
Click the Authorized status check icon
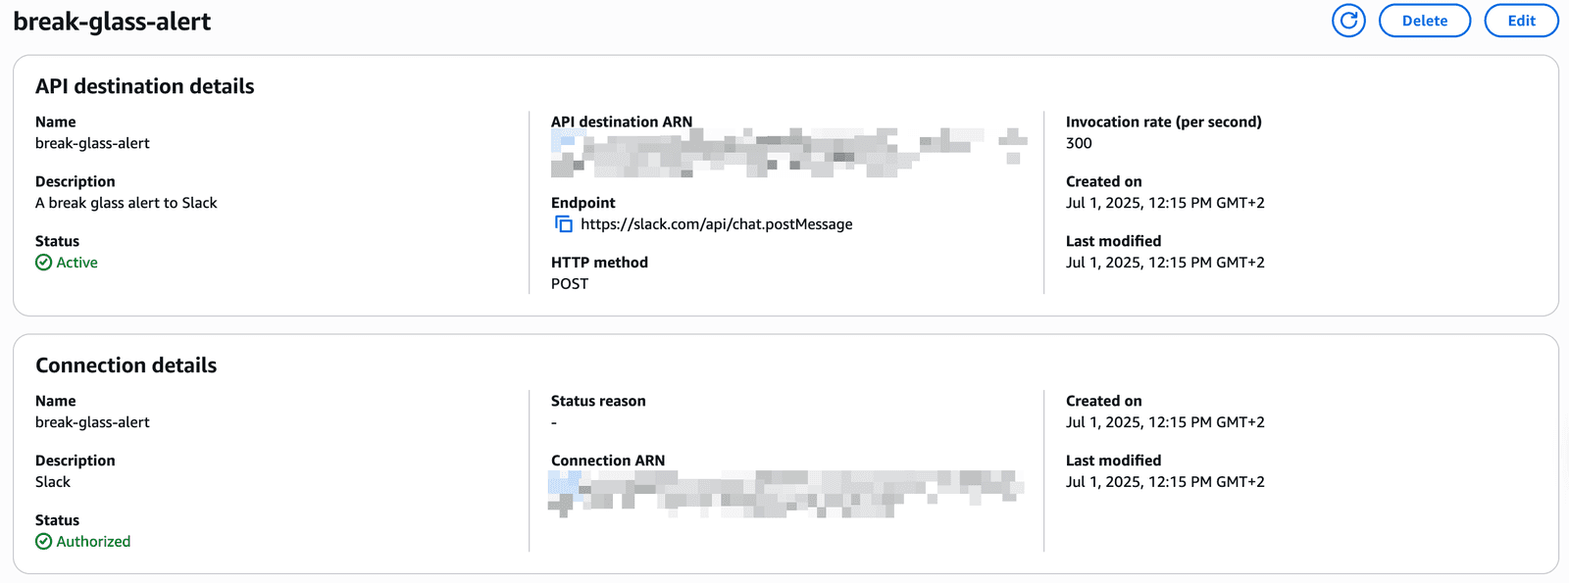pyautogui.click(x=43, y=542)
